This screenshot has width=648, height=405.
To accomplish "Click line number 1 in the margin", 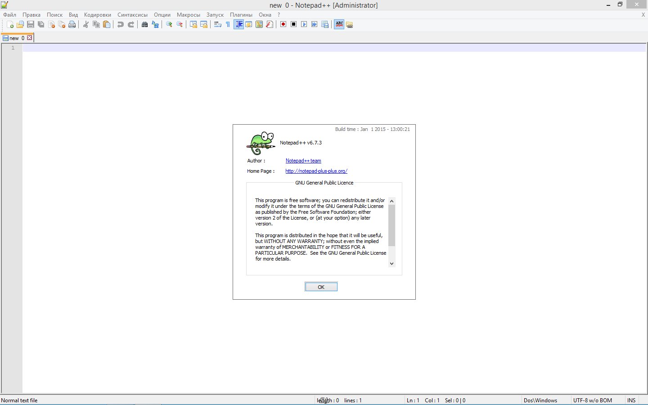I will click(13, 48).
